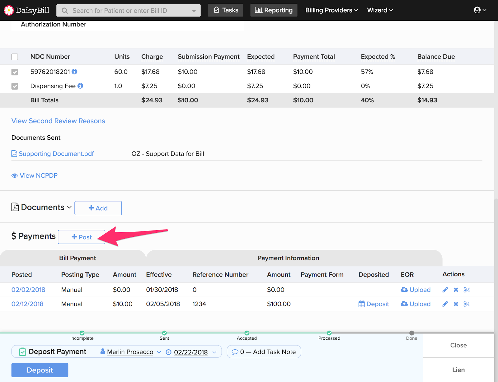Click the blue Deposit button

tap(40, 370)
